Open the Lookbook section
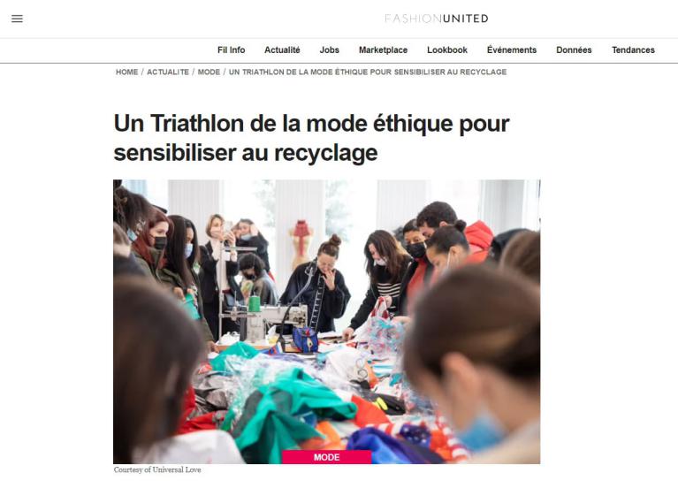Screen dimensions: 678x488 tap(447, 50)
